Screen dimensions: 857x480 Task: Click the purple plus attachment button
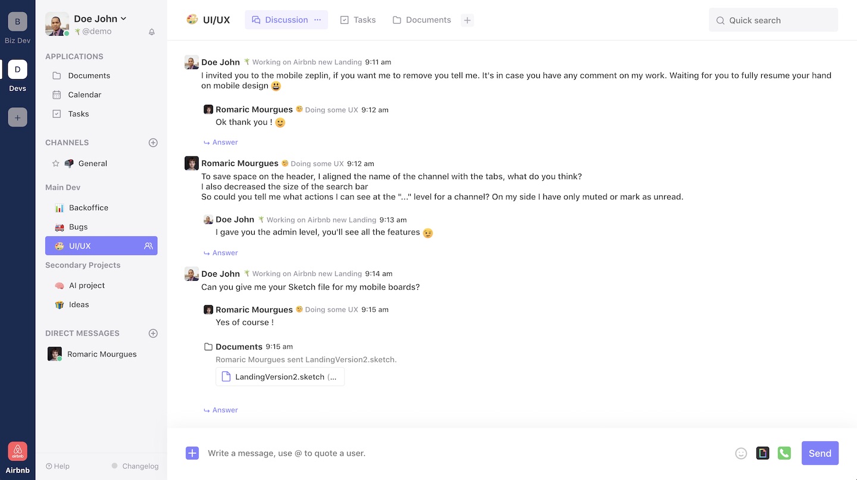tap(192, 453)
